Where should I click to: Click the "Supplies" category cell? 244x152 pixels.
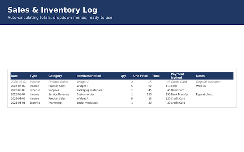coord(54,90)
